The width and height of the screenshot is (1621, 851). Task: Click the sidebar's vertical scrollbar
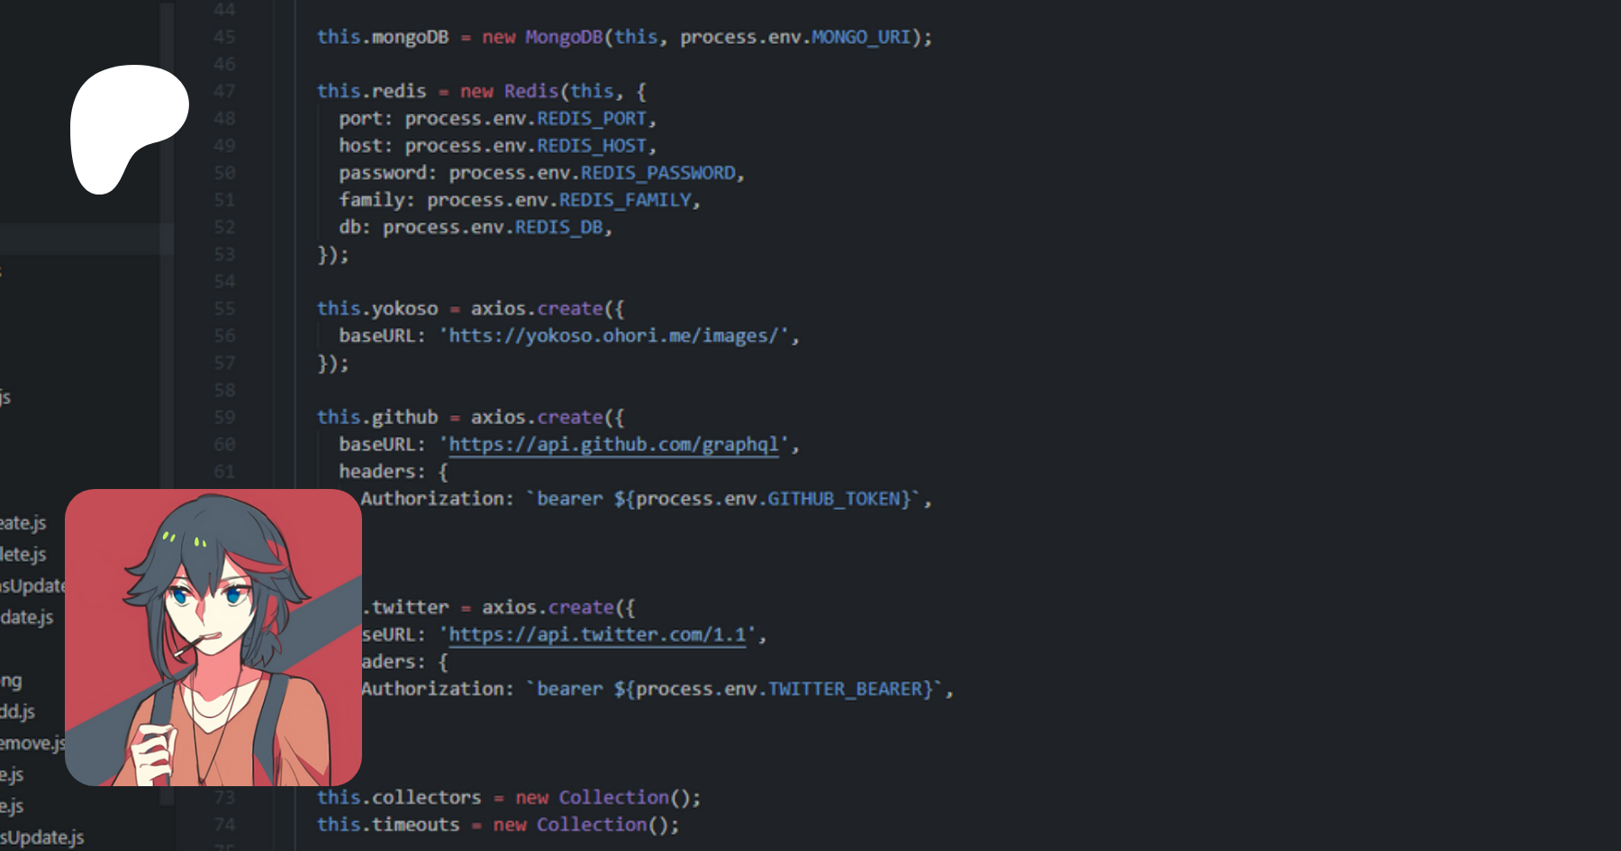[167, 360]
